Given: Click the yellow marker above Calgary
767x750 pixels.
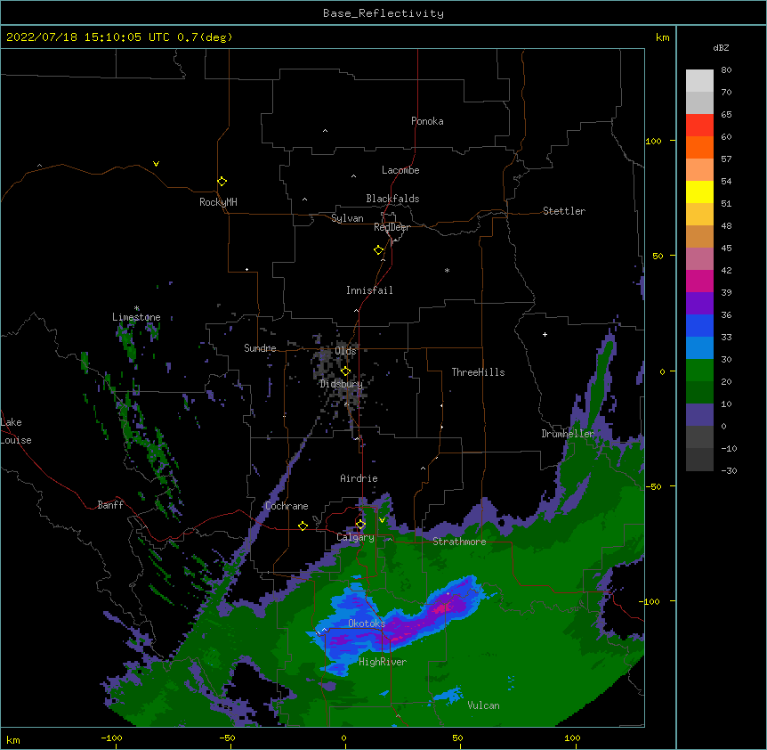Looking at the screenshot, I should click(360, 525).
